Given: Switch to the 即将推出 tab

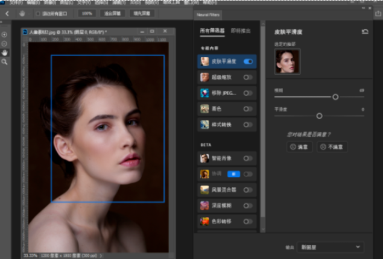Looking at the screenshot, I should click(241, 31).
